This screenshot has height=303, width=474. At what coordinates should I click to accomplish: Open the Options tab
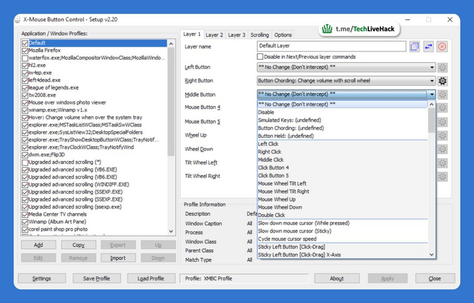(283, 35)
